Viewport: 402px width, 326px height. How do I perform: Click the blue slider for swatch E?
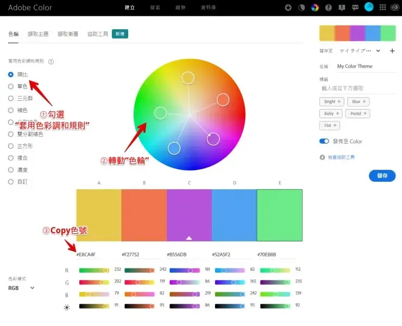coord(275,294)
